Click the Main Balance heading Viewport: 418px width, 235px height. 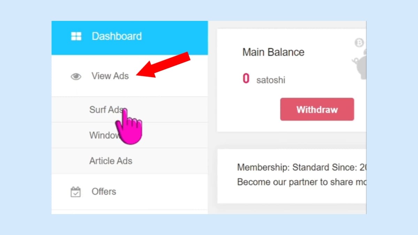[273, 52]
